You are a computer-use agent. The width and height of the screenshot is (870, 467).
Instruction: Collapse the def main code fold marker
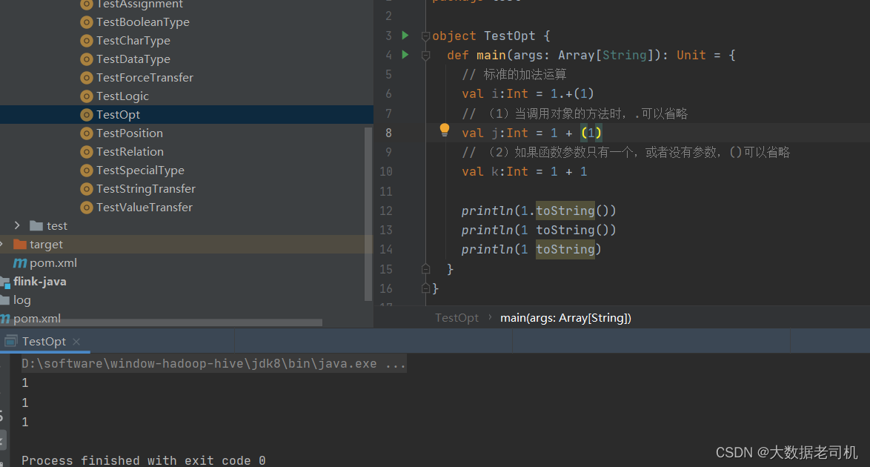pos(425,56)
